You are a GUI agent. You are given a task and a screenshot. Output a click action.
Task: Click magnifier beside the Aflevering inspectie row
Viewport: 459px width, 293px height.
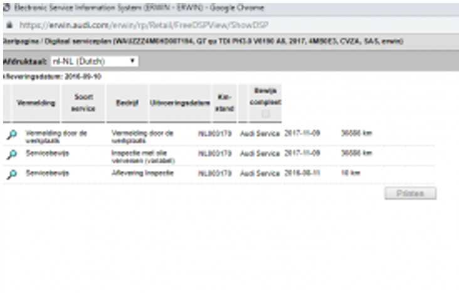coord(11,175)
